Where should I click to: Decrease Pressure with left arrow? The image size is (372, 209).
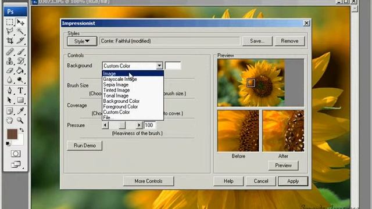(x=105, y=125)
